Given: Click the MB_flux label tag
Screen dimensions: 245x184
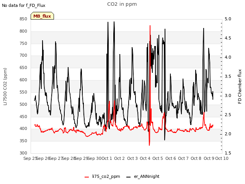Looking at the screenshot, I should tap(42, 16).
